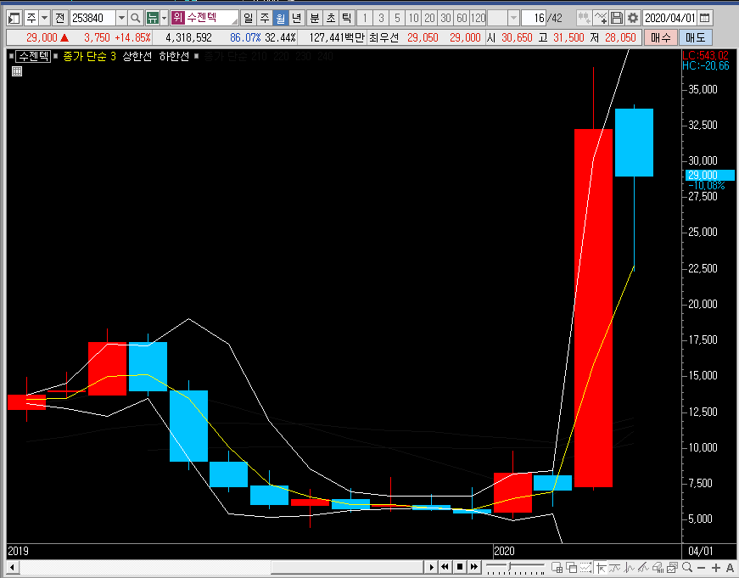739x578 pixels.
Task: Click the stock code field 253840
Action: 92,19
